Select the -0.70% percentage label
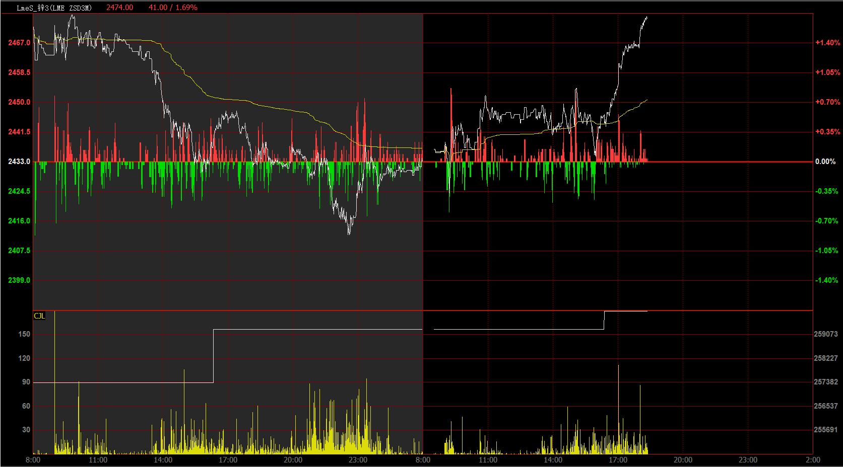Image resolution: width=843 pixels, height=467 pixels. [827, 221]
